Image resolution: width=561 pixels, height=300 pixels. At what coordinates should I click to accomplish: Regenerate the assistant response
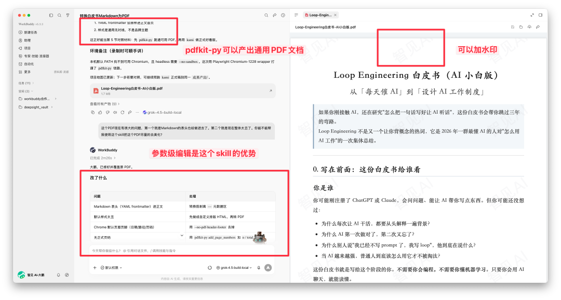click(x=123, y=112)
